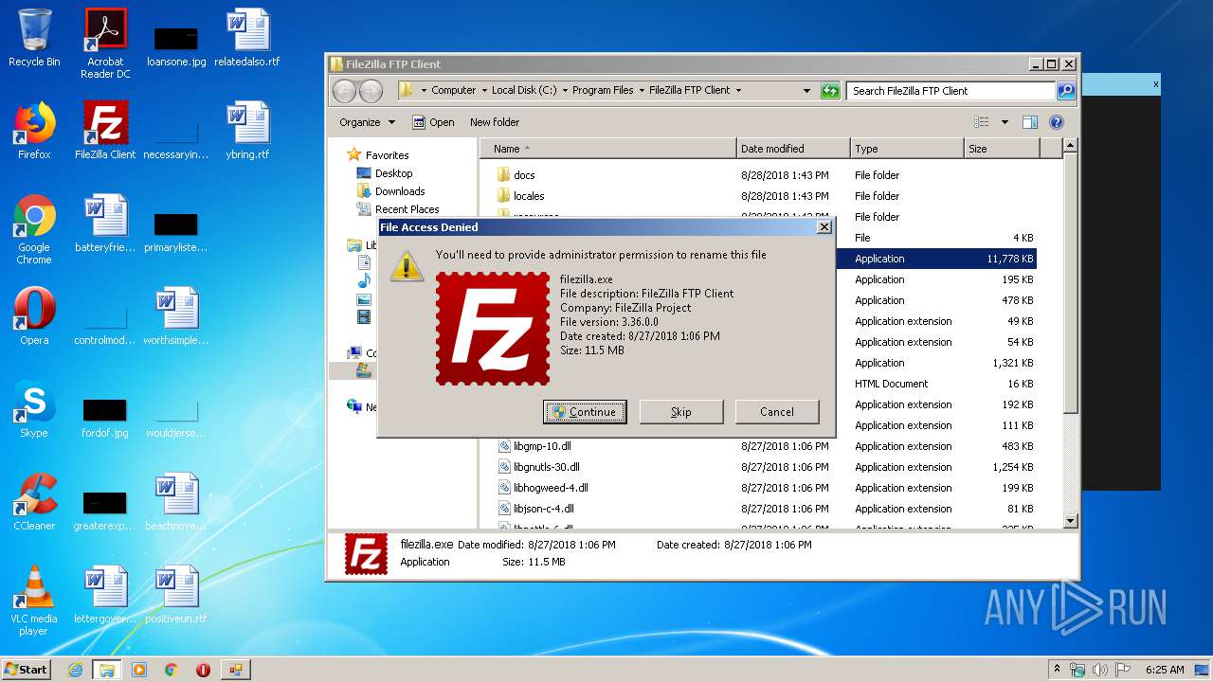Click the clock showing 6:25 AM
The height and width of the screenshot is (682, 1213).
coord(1165,670)
